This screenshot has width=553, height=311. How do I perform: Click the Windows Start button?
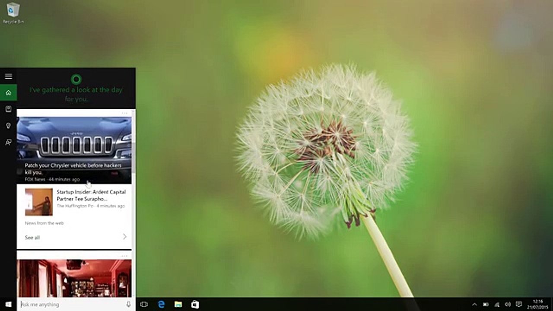(8, 304)
